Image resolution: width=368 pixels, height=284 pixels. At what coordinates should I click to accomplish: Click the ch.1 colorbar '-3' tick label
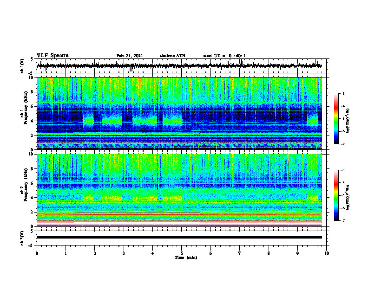point(343,94)
